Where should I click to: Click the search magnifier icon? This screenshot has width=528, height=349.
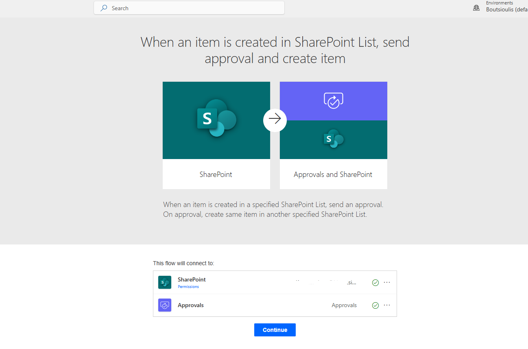104,8
